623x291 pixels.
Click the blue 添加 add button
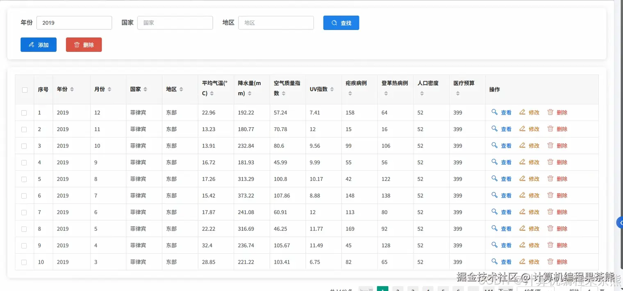coord(39,45)
